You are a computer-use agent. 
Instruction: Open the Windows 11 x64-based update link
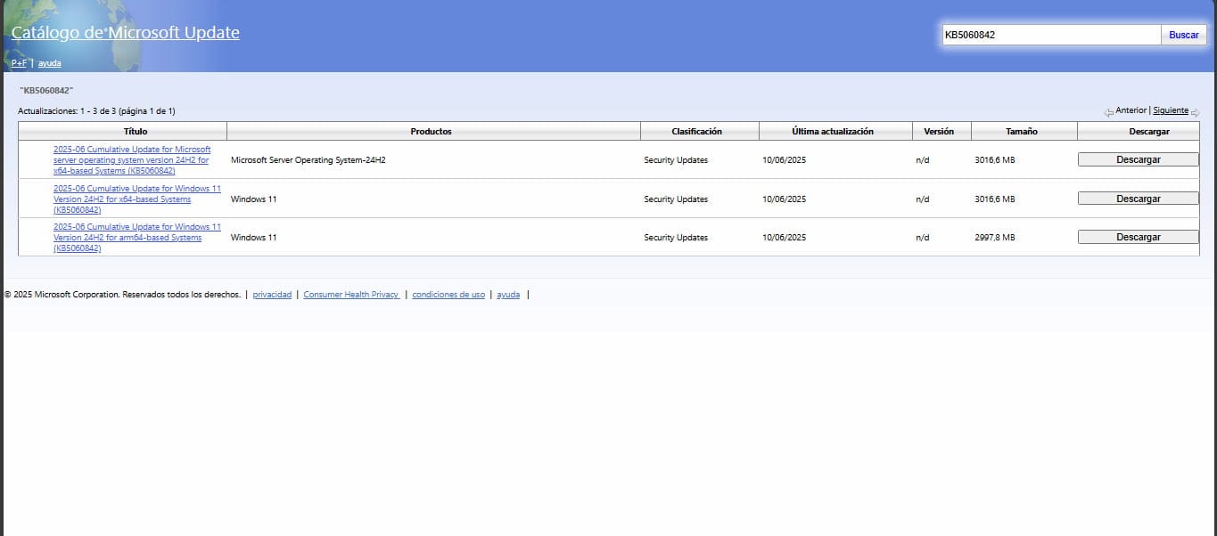tap(137, 199)
